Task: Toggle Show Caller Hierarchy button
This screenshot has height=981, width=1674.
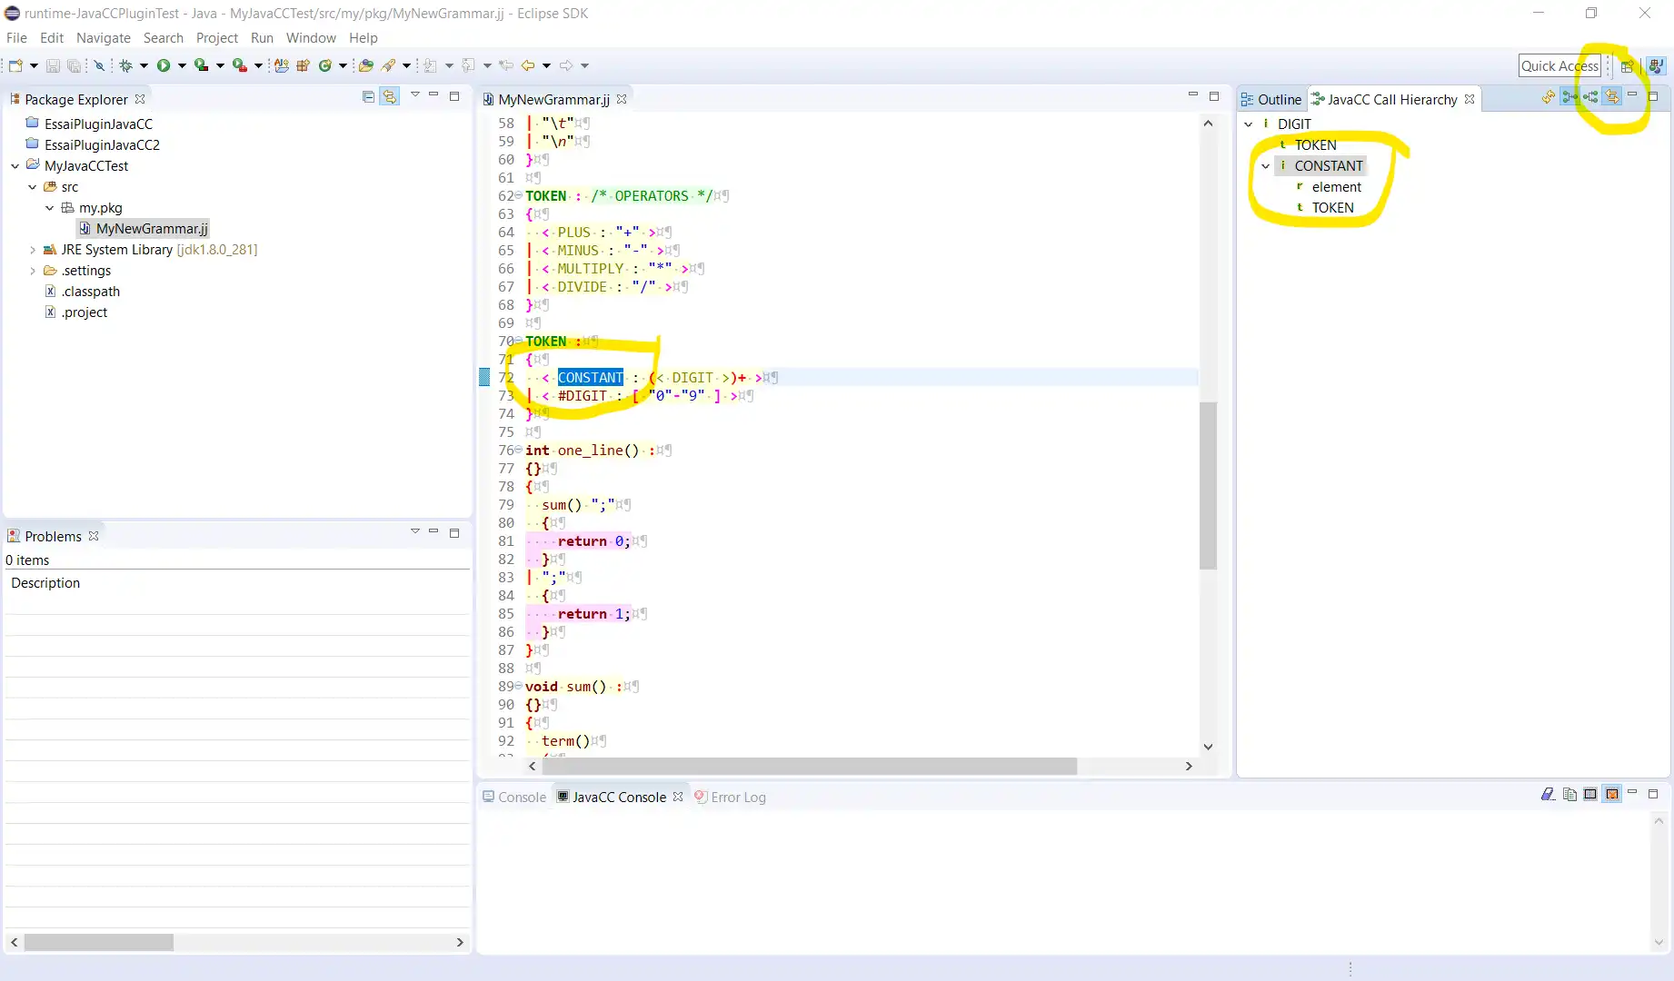Action: (1569, 97)
